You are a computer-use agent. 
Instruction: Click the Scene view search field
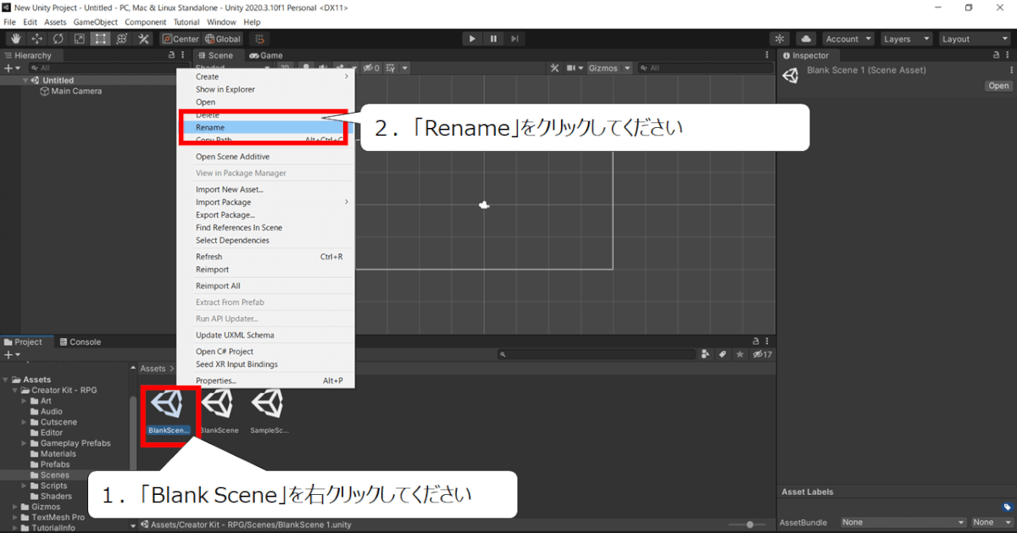point(703,68)
